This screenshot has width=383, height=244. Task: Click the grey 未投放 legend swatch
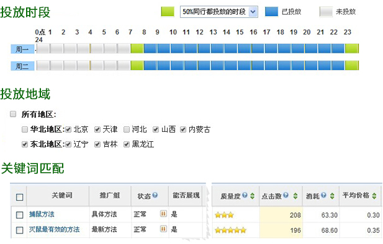[326, 12]
